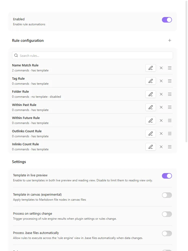Click '2 commands · has template' text
Image resolution: width=188 pixels, height=251 pixels.
coord(30,70)
